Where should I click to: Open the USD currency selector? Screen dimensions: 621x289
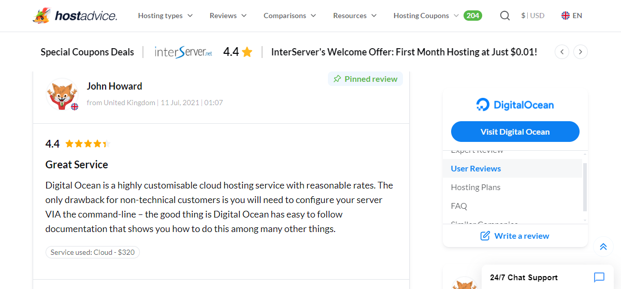[x=532, y=16]
